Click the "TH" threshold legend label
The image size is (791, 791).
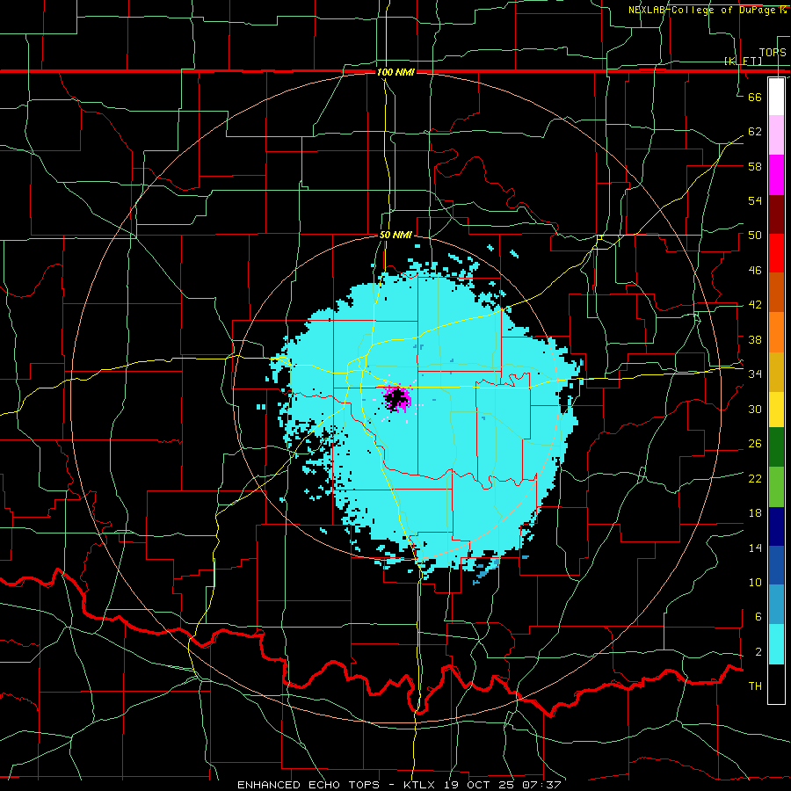click(755, 686)
